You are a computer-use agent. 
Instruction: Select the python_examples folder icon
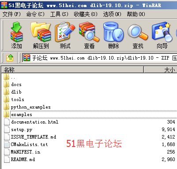pyautogui.click(x=6, y=107)
